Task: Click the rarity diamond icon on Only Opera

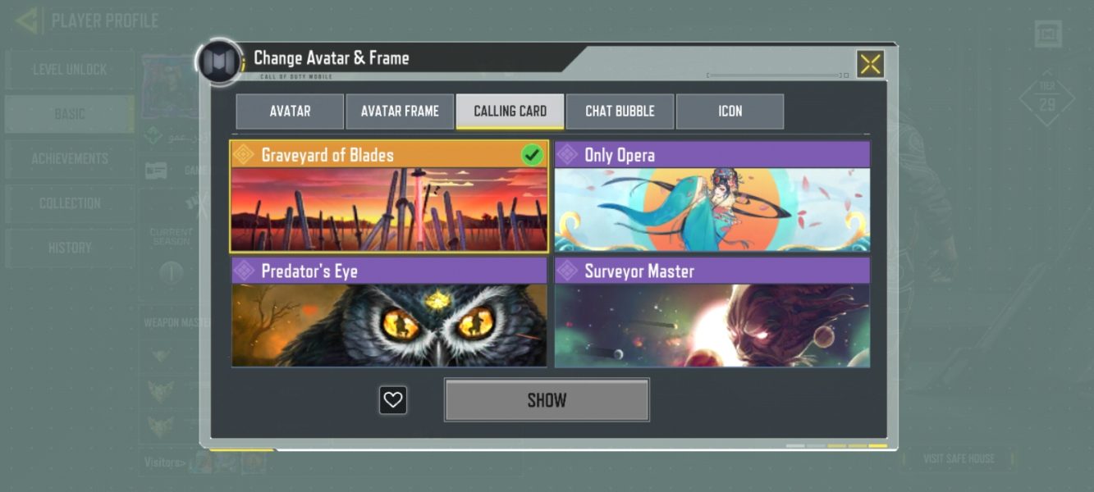Action: coord(566,154)
